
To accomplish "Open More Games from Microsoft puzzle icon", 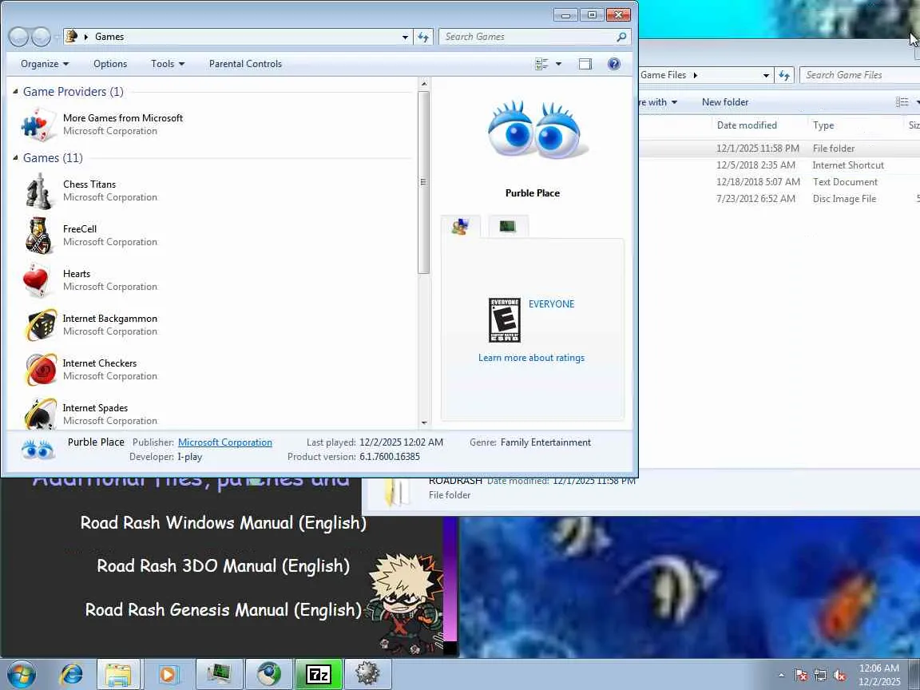I will (x=38, y=125).
